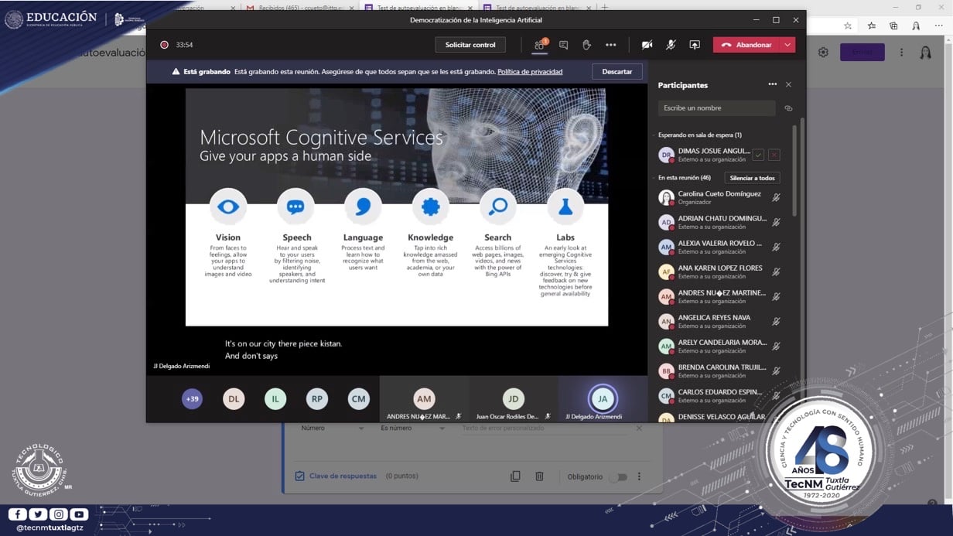Toggle the Obligatorio switch
The width and height of the screenshot is (953, 536).
(617, 477)
